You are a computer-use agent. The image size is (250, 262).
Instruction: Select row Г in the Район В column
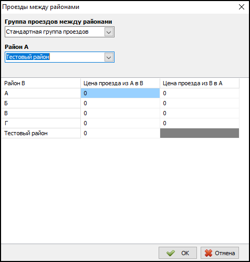click(x=41, y=123)
